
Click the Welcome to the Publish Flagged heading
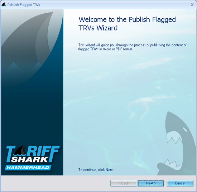(127, 19)
